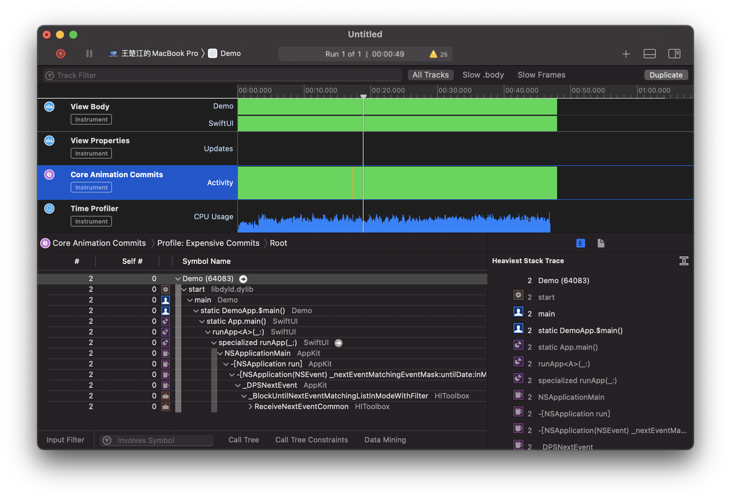Click the warning triangle with 25 issues
This screenshot has height=499, width=731.
(433, 54)
